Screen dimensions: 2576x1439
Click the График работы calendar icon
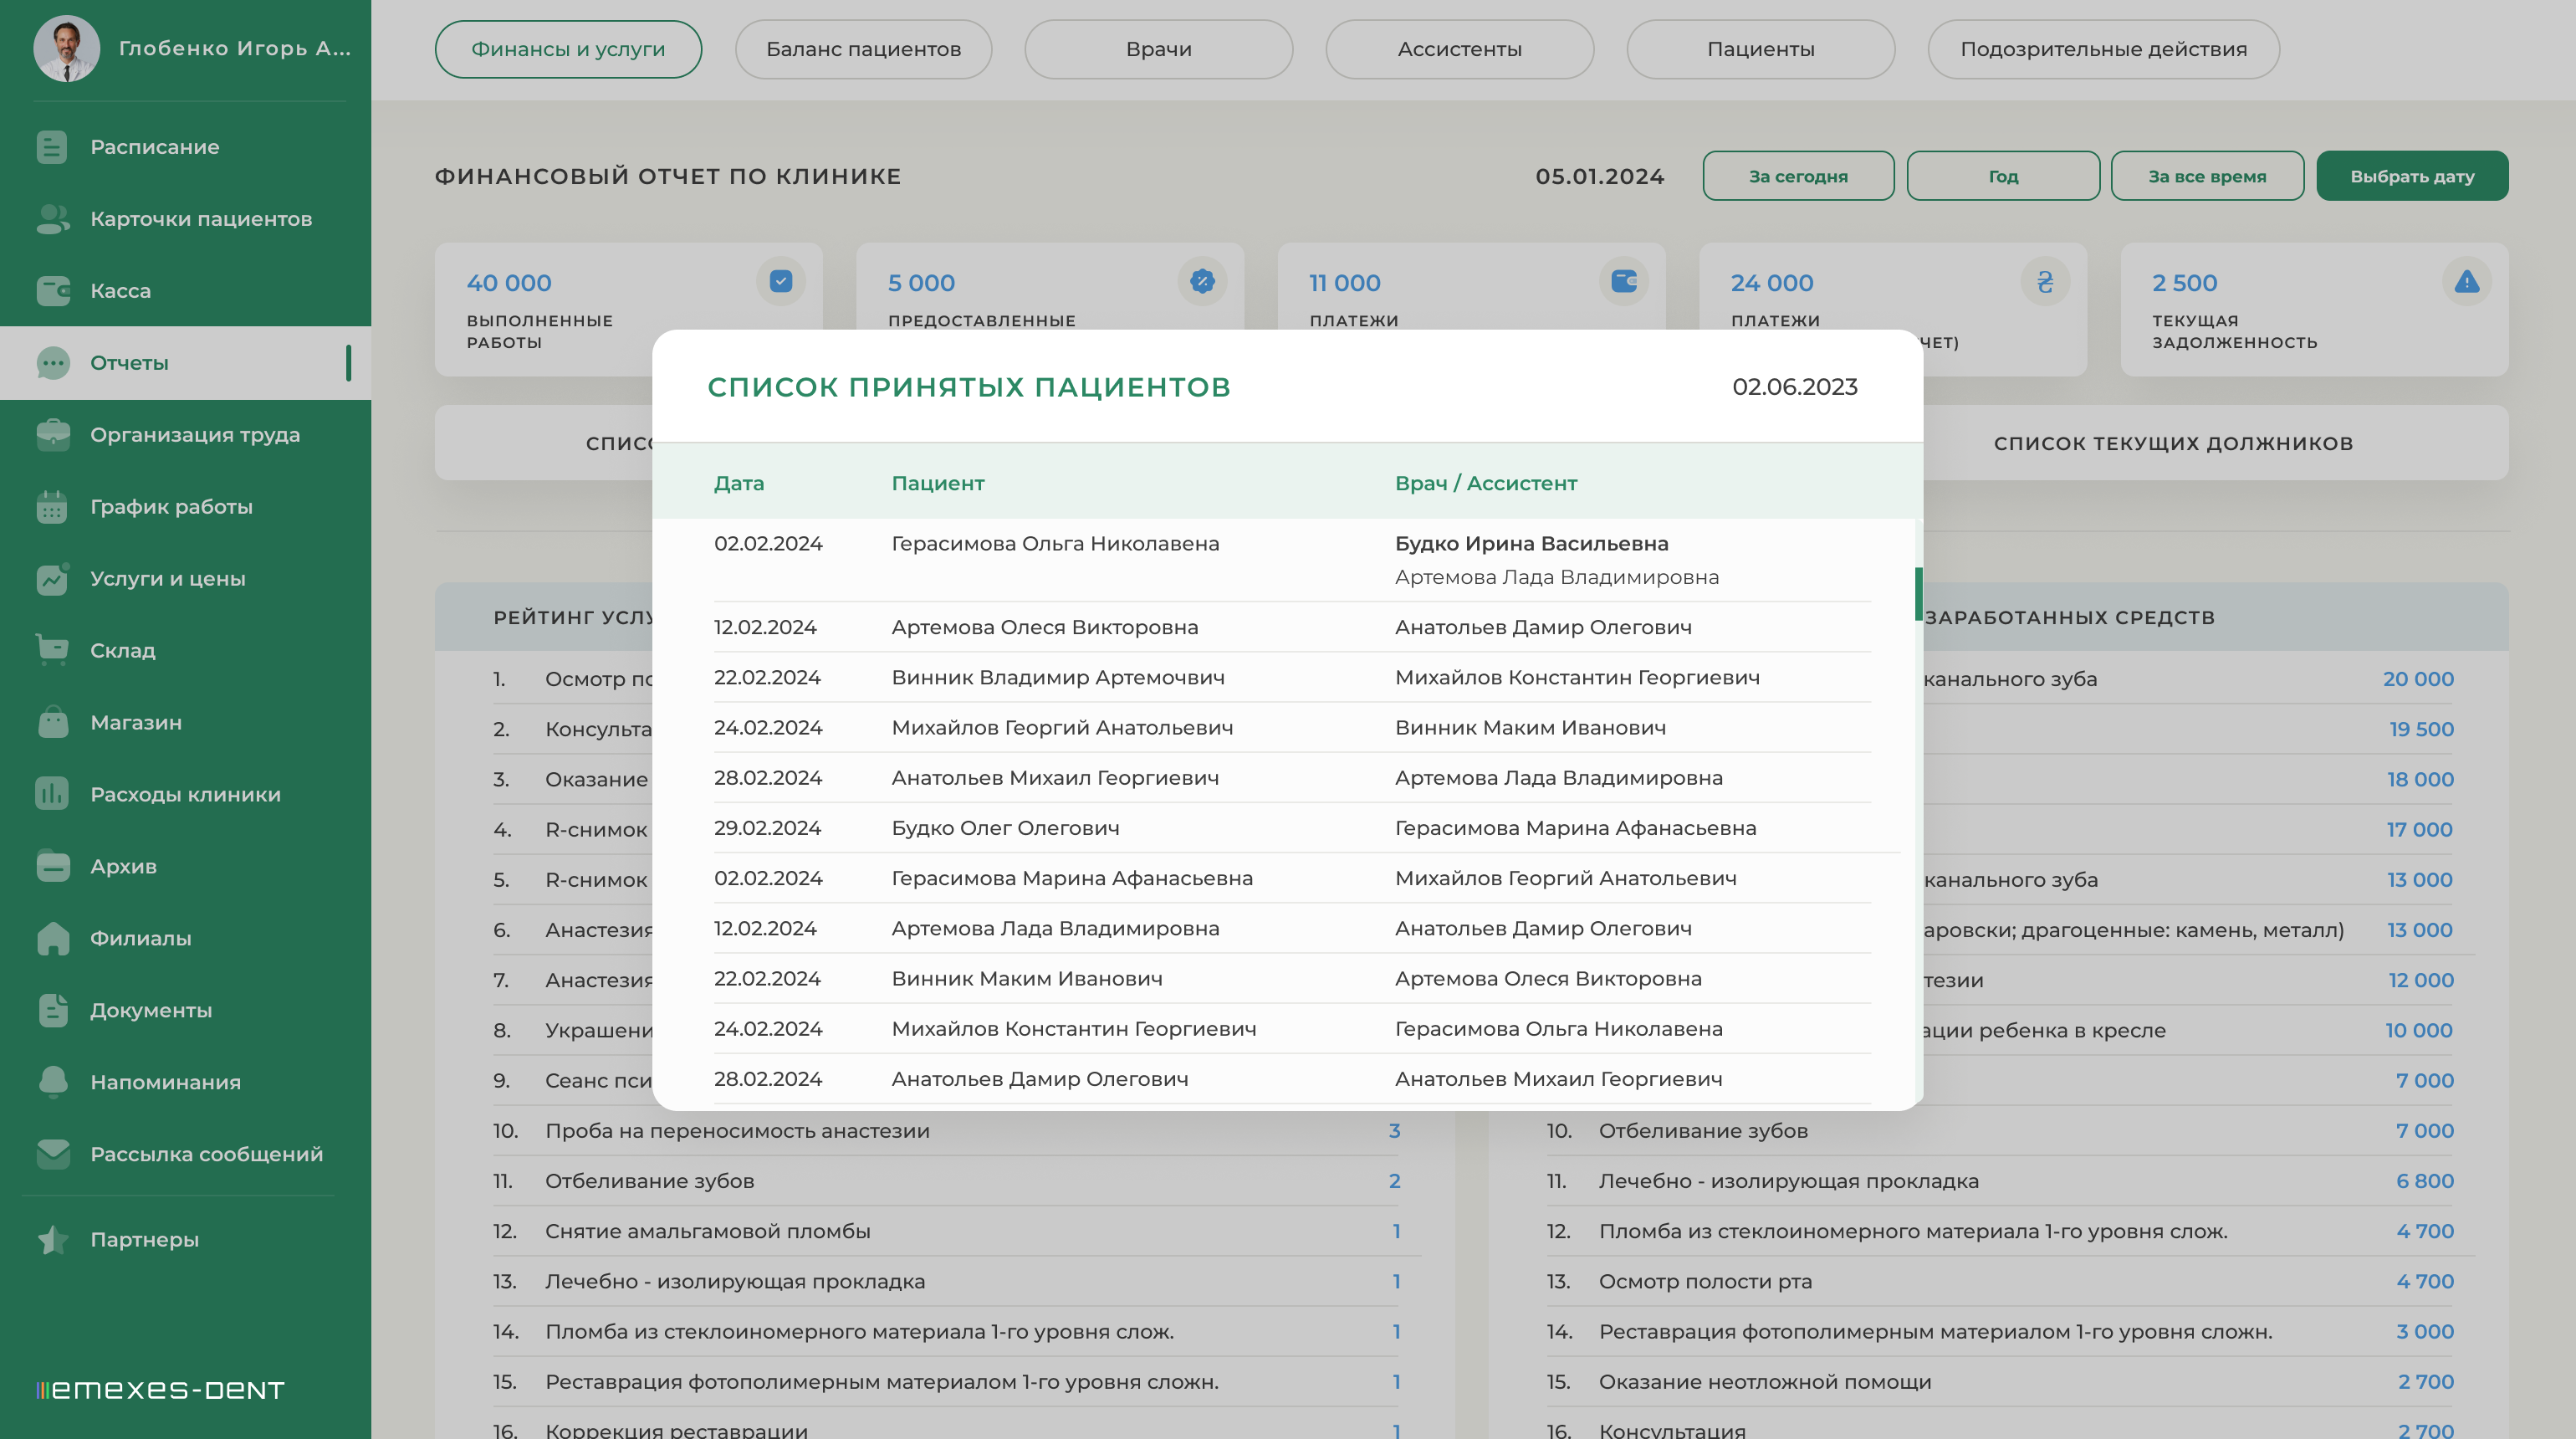click(x=52, y=507)
